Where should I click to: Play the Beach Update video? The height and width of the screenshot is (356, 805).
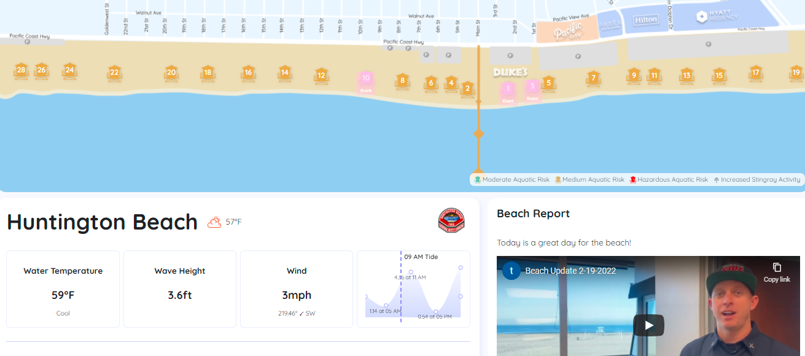click(649, 325)
